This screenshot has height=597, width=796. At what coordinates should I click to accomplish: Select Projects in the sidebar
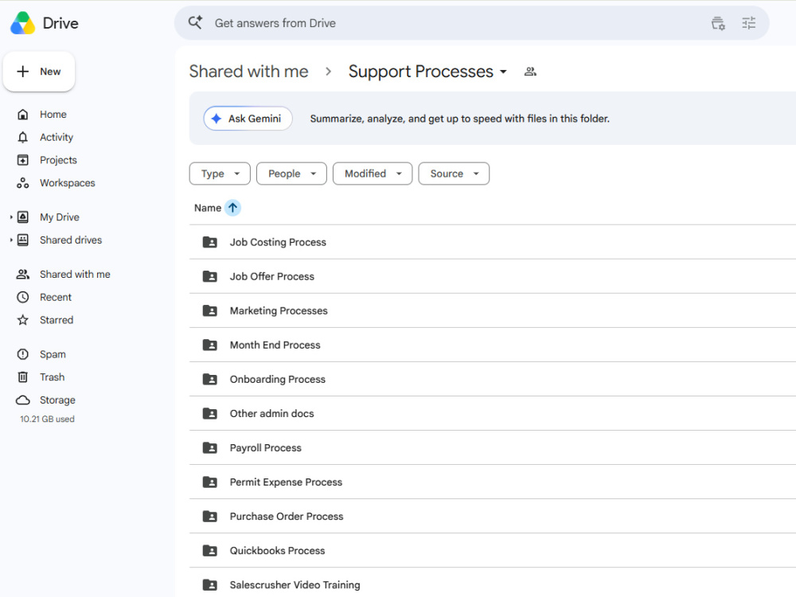(x=58, y=160)
